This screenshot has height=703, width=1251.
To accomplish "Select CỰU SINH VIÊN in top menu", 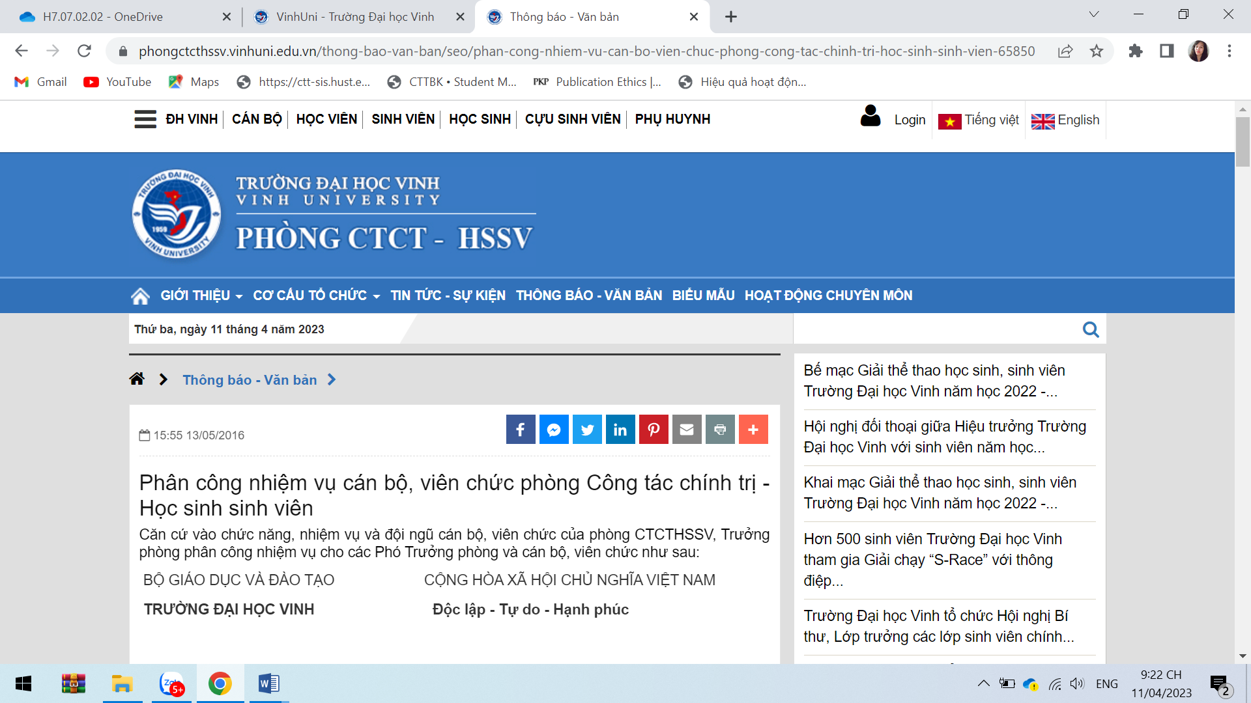I will 573,119.
